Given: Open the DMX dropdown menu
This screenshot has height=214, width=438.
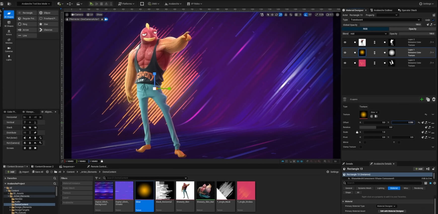Looking at the screenshot, I should (154, 4).
